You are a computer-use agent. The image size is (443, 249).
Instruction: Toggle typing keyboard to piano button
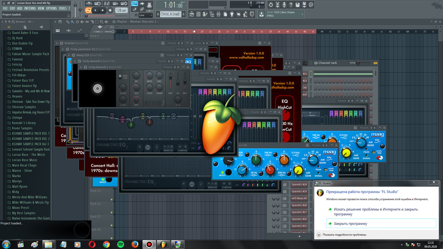134,4
